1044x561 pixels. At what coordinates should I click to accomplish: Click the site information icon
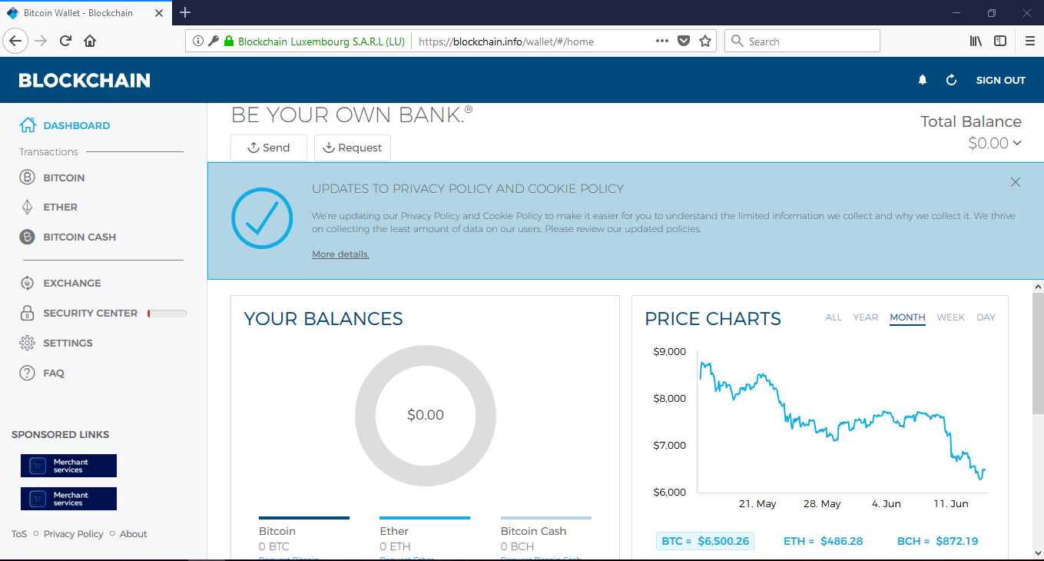[197, 41]
